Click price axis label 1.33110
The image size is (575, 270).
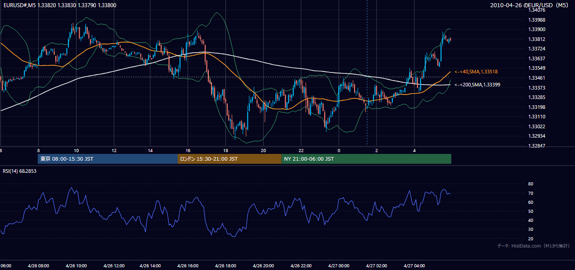(537, 117)
